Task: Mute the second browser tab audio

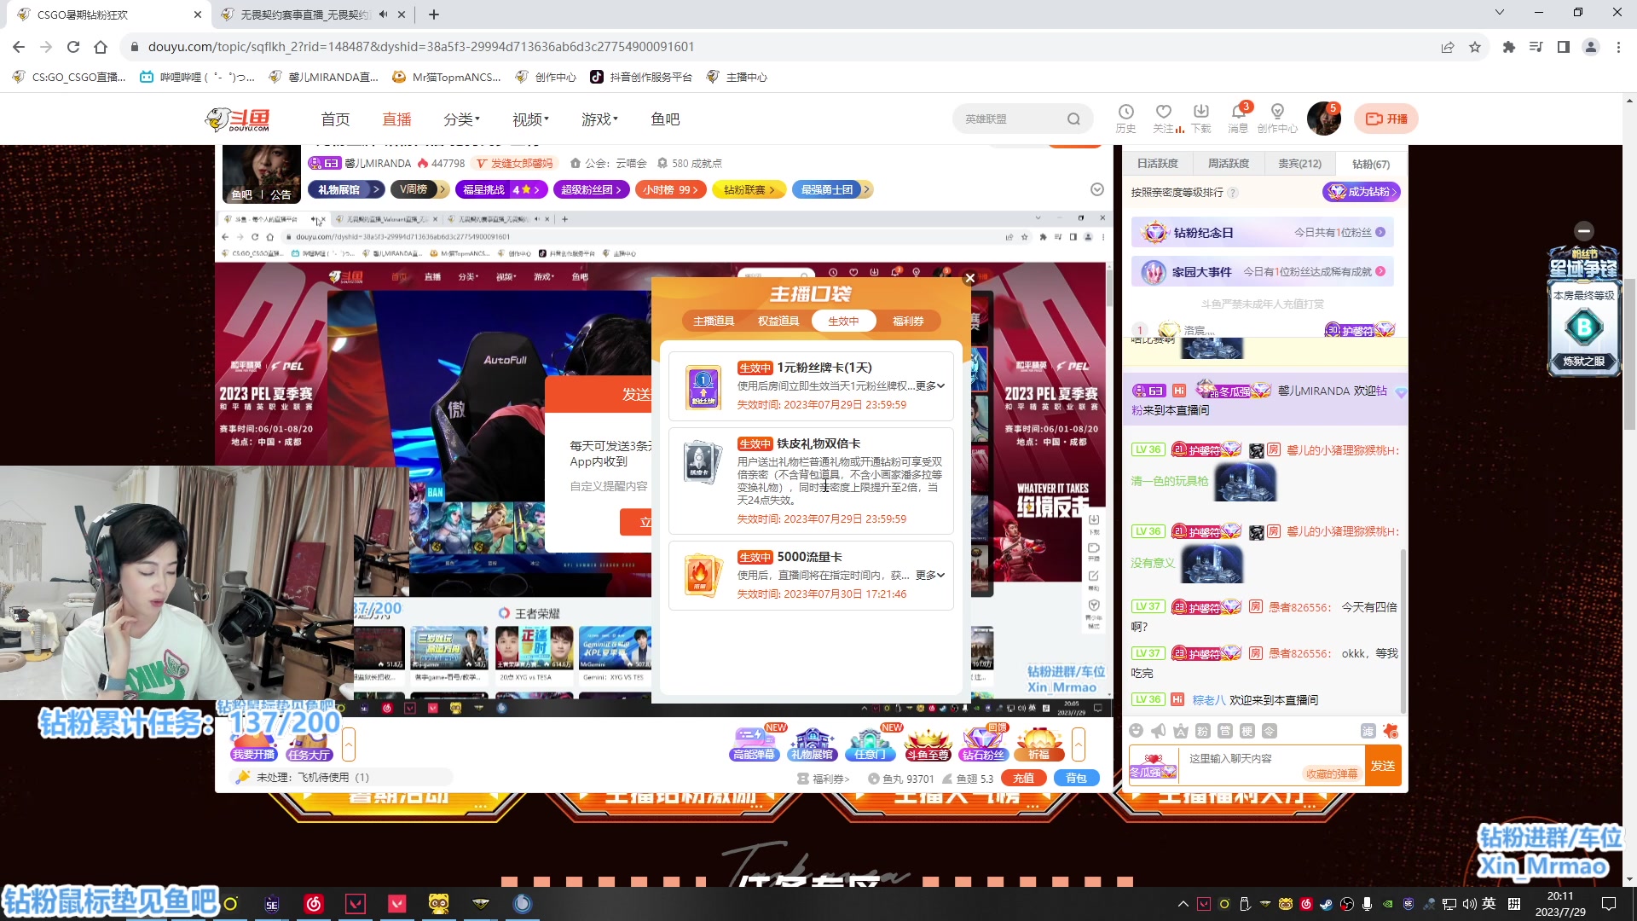Action: (x=383, y=14)
